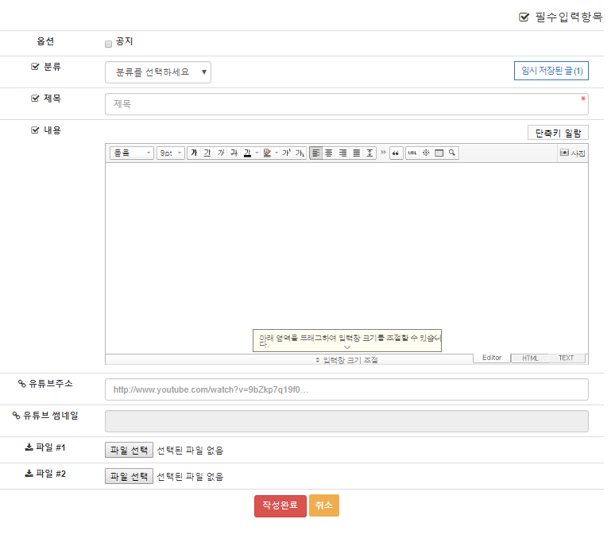Click the 작성완료 submit button
Image resolution: width=615 pixels, height=546 pixels.
click(x=280, y=505)
